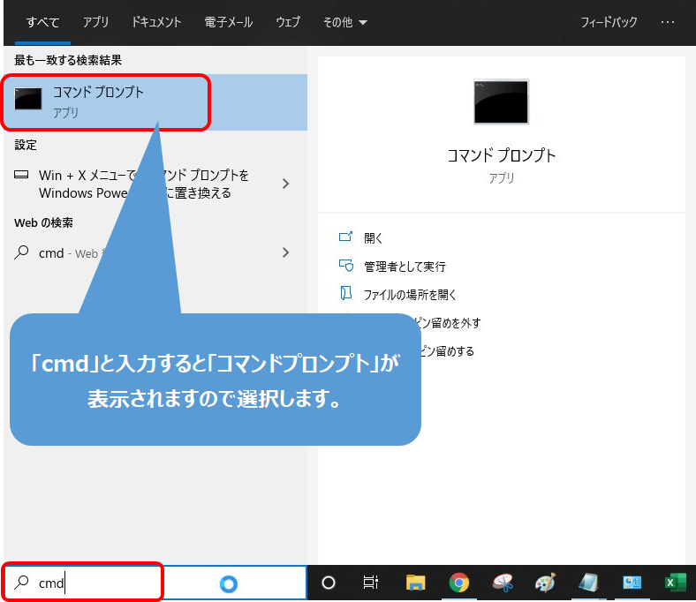696x602 pixels.
Task: Click the blue Cortana ring in search box
Action: [x=229, y=583]
